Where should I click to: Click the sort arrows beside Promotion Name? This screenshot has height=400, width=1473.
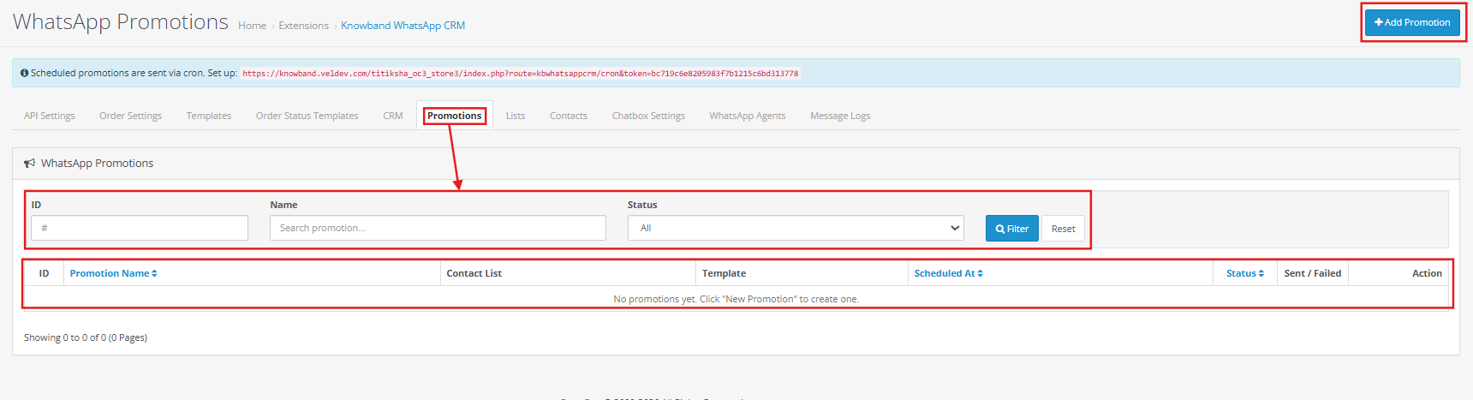pos(154,273)
